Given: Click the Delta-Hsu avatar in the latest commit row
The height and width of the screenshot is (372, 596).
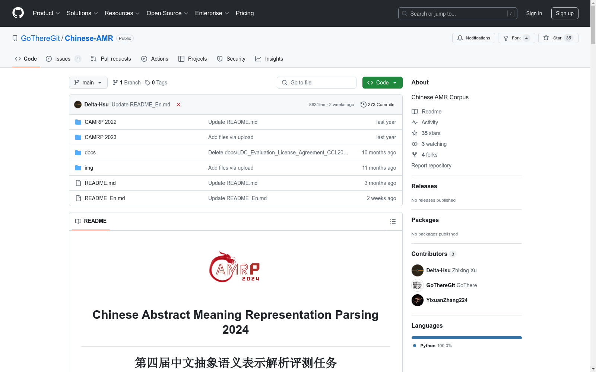Looking at the screenshot, I should pos(78,105).
